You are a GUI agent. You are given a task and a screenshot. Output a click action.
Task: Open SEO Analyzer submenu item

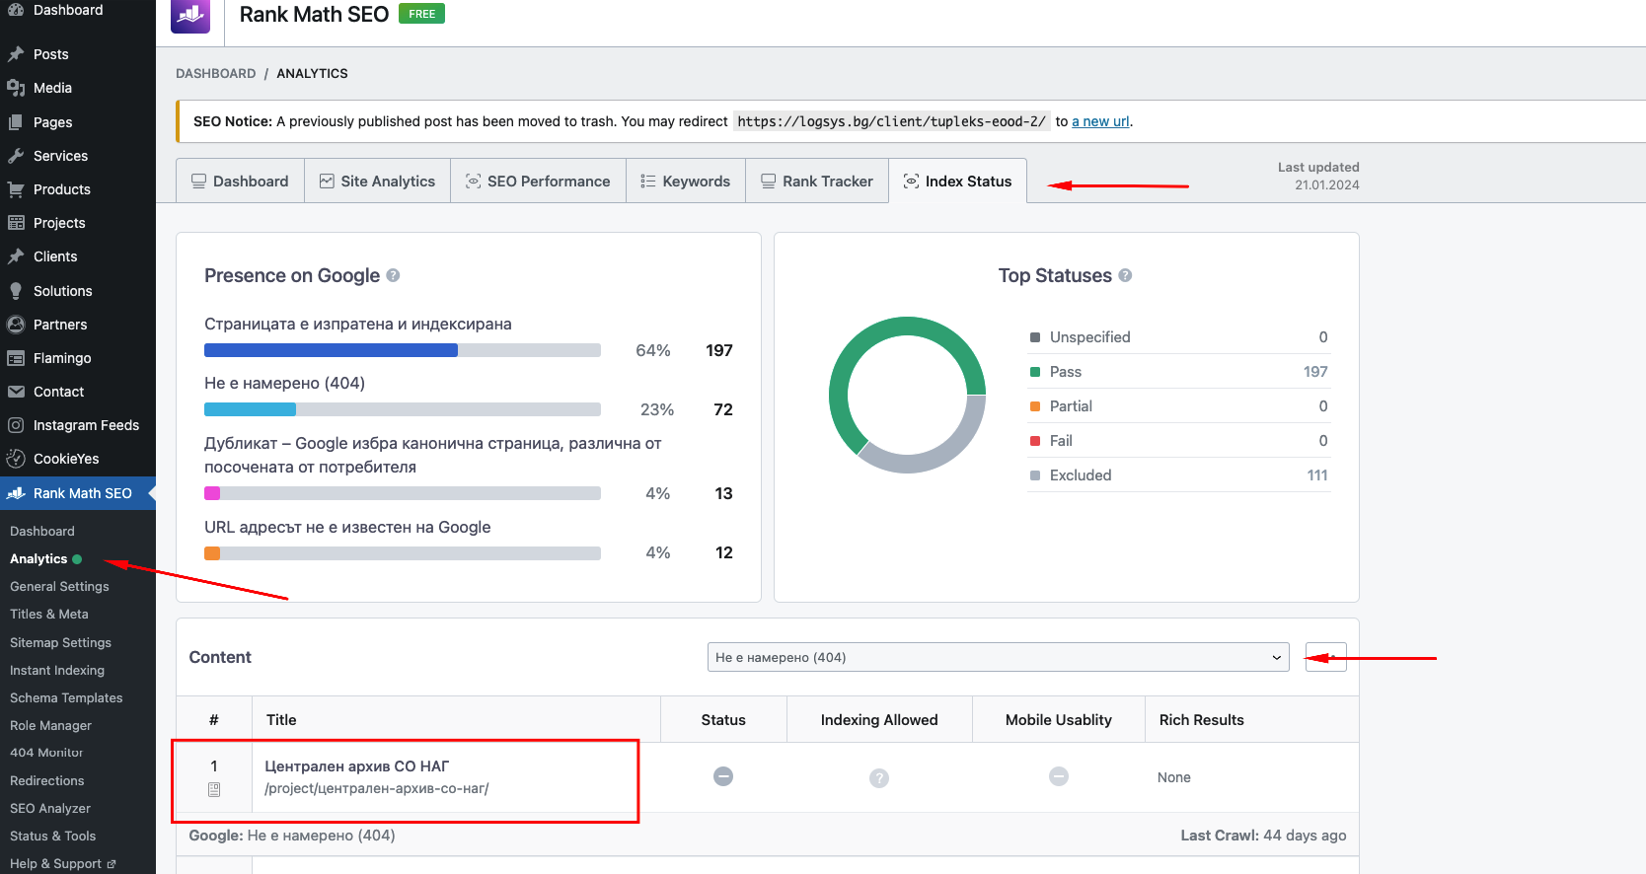pos(50,808)
